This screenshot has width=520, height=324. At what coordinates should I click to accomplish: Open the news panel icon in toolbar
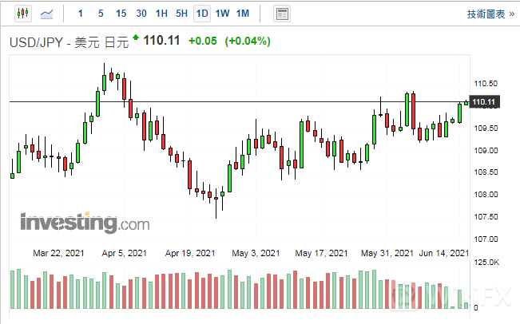281,14
